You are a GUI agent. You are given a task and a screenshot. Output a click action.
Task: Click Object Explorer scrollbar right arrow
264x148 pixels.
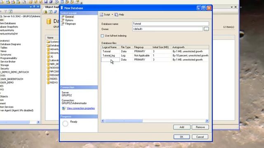point(38,122)
